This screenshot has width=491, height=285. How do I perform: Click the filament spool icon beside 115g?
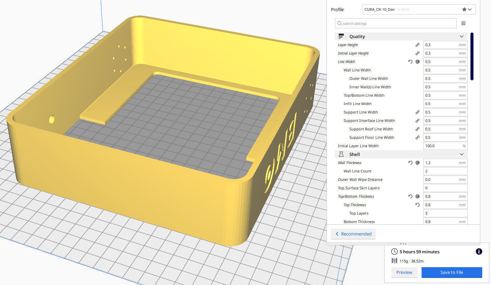tap(394, 261)
